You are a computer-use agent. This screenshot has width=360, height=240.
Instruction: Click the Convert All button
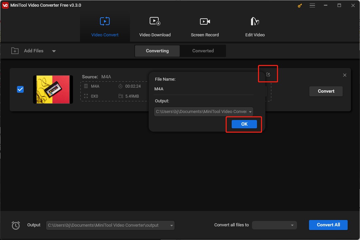point(328,225)
